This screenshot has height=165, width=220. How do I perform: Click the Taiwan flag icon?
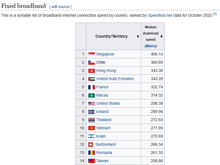(x=91, y=161)
